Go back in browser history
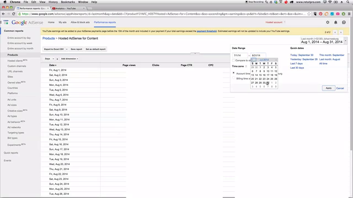Viewport: 353px width, 198px height. click(x=3, y=14)
